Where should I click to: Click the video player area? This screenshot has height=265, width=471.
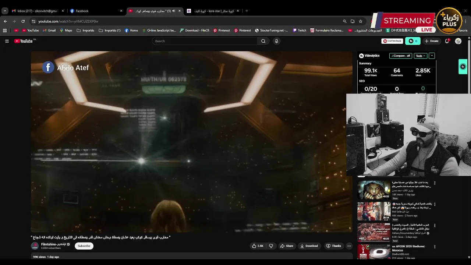pos(191,142)
